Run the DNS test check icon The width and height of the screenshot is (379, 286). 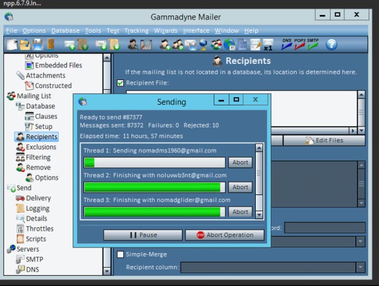[x=287, y=44]
